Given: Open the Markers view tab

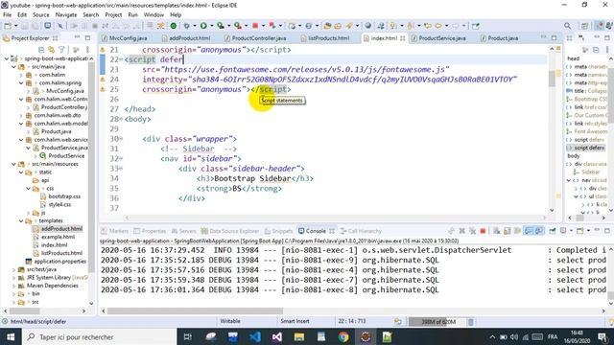Looking at the screenshot, I should coord(115,231).
